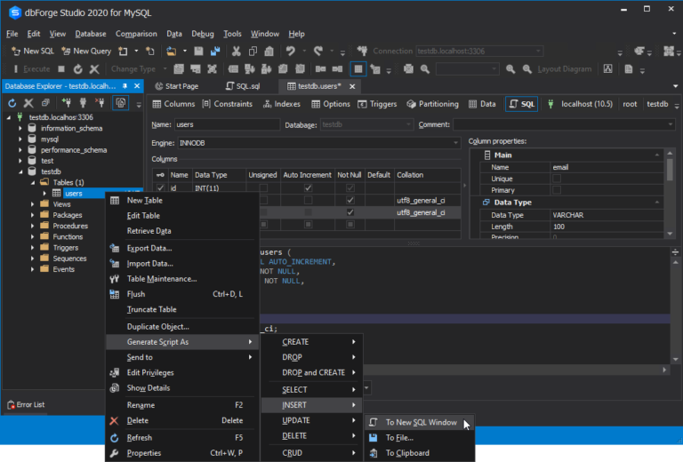Image resolution: width=683 pixels, height=462 pixels.
Task: Choose To New SQL Window option
Action: 421,423
